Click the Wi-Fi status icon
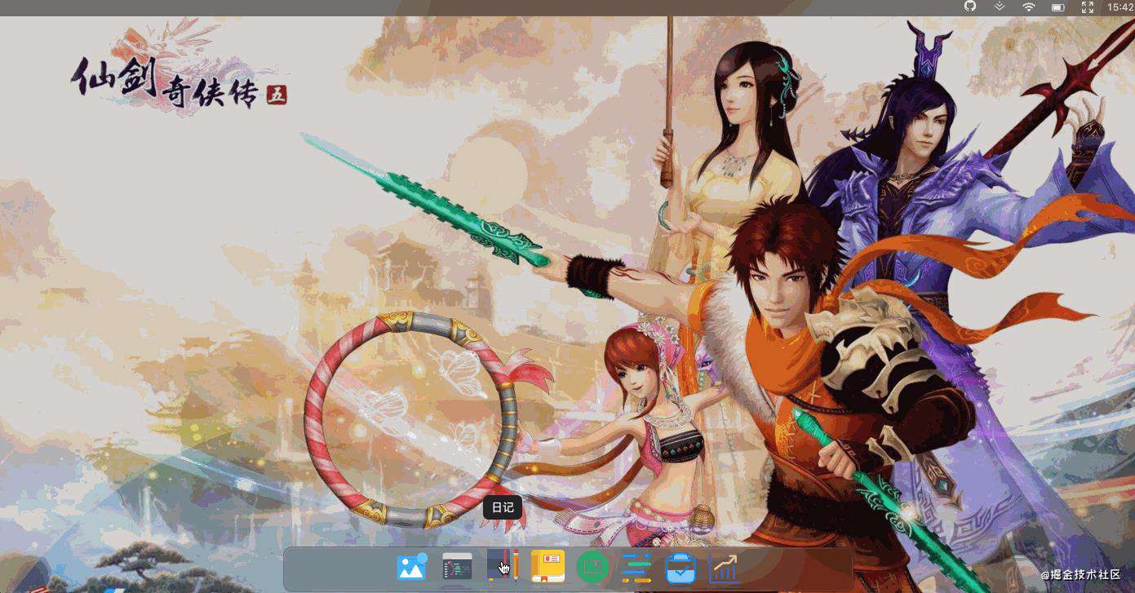This screenshot has width=1135, height=593. tap(1029, 7)
